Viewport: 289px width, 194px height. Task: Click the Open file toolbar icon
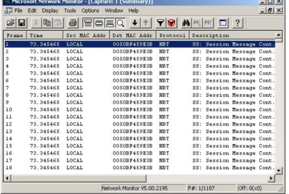[x=10, y=23]
